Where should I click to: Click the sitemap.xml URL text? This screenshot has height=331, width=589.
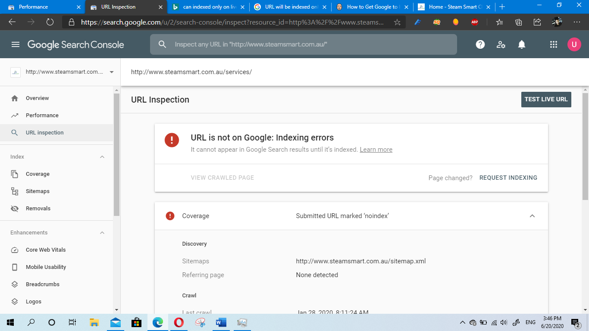[361, 261]
